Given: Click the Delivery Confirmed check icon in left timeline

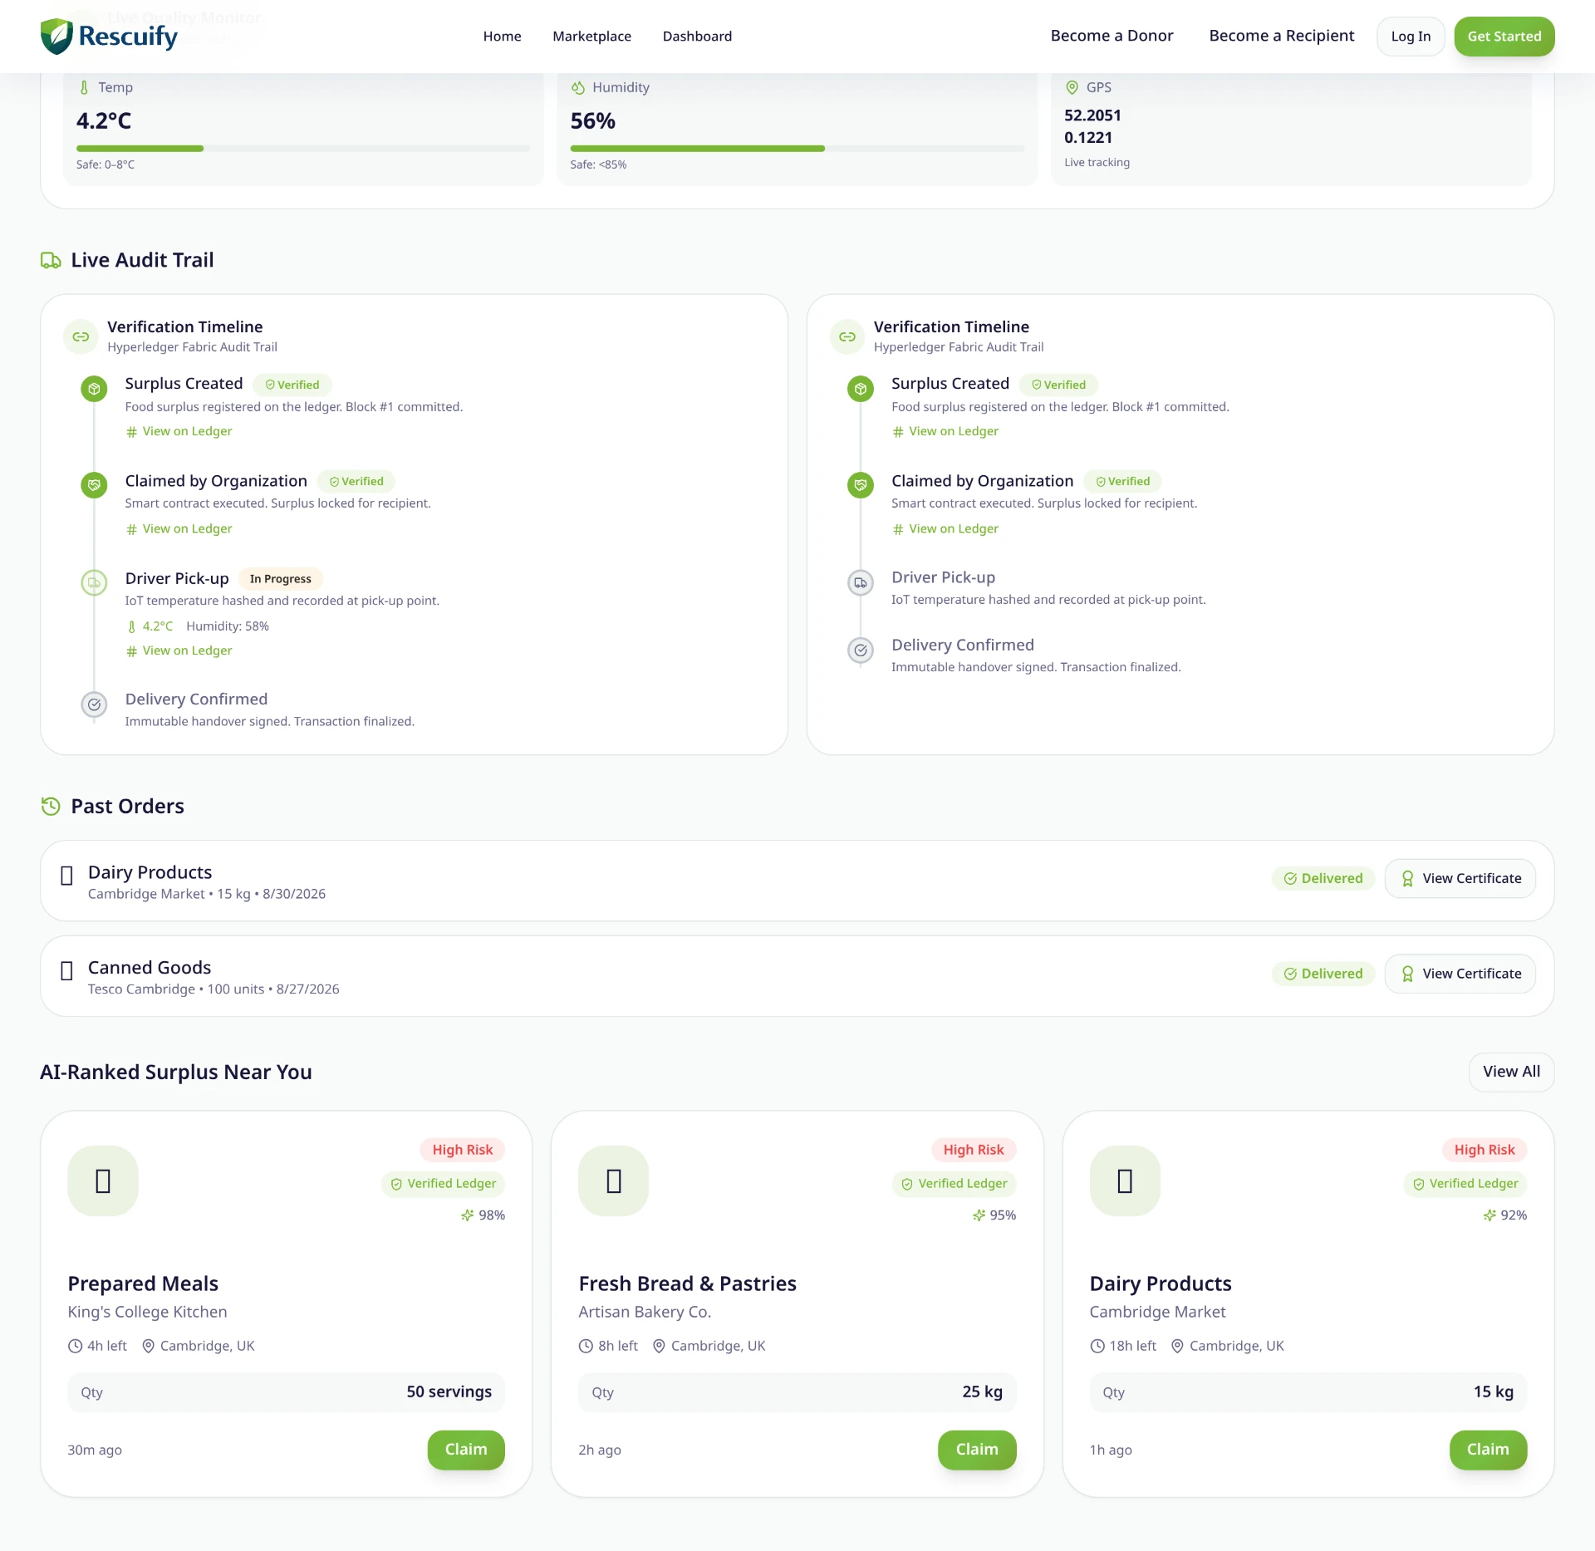Looking at the screenshot, I should pos(94,704).
